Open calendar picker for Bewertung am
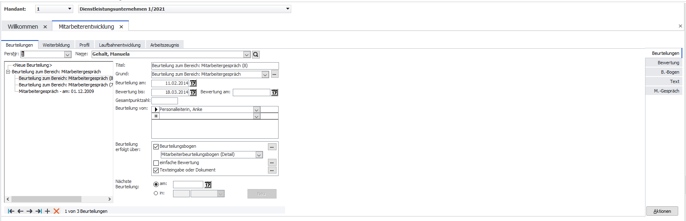Viewport: 686px width, 221px height. coord(274,92)
